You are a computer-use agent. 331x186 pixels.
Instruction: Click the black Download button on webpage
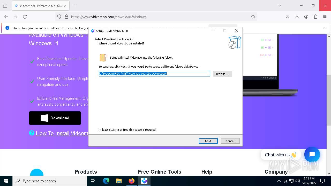55,118
